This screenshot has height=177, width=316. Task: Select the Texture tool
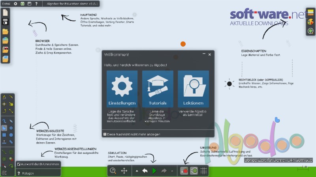pyautogui.click(x=4, y=173)
